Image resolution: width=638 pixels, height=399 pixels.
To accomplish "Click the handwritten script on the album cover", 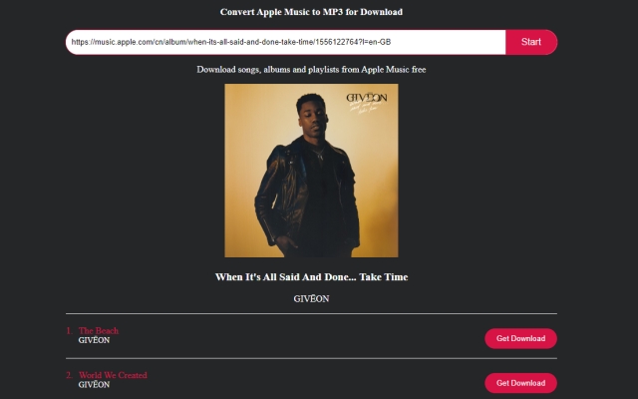I will [366, 108].
